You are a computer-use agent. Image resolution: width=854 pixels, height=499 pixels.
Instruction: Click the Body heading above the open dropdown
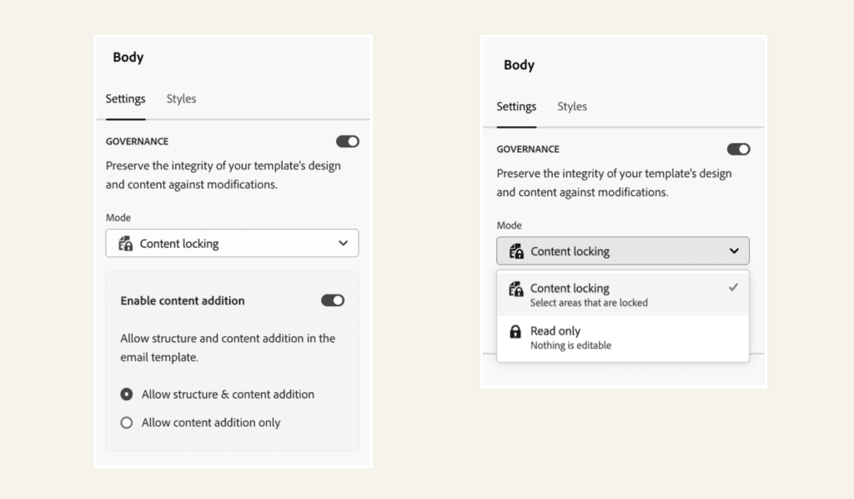pyautogui.click(x=519, y=65)
